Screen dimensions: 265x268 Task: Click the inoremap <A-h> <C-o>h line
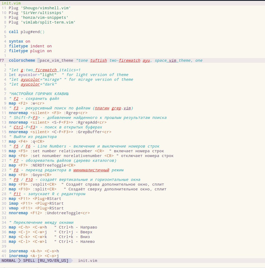point(34,251)
